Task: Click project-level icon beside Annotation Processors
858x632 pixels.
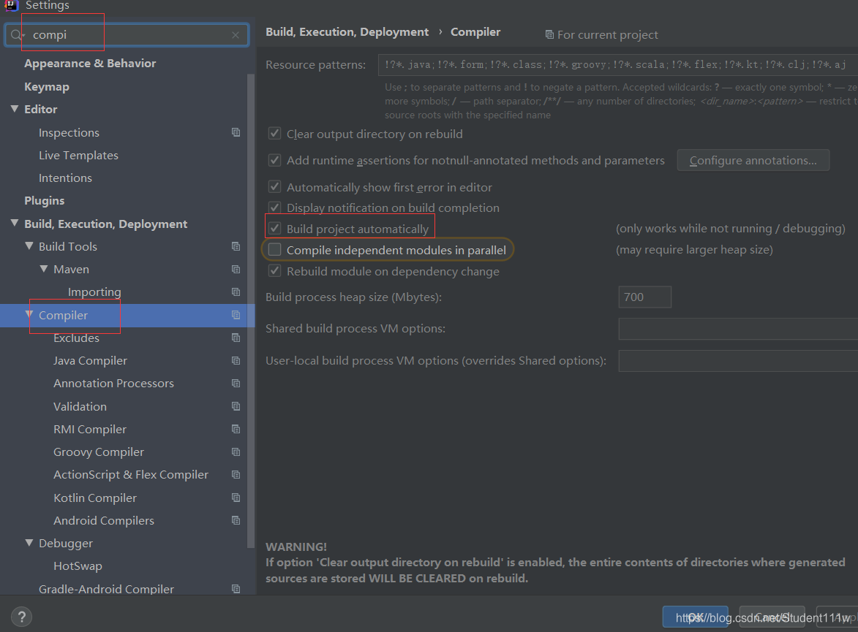Action: coord(236,384)
